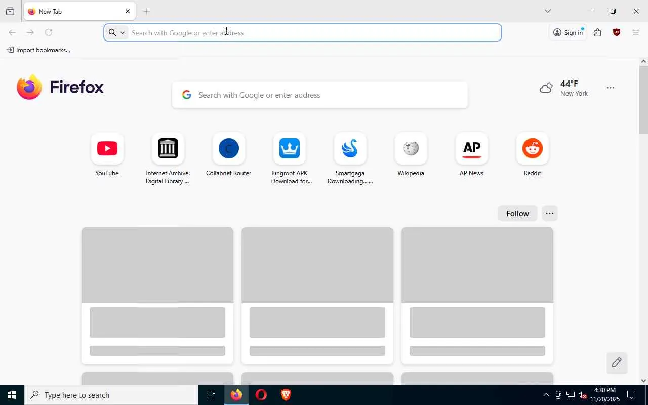Screen dimensions: 648x405
Task: Click the Windows taskbar search box
Action: [111, 395]
